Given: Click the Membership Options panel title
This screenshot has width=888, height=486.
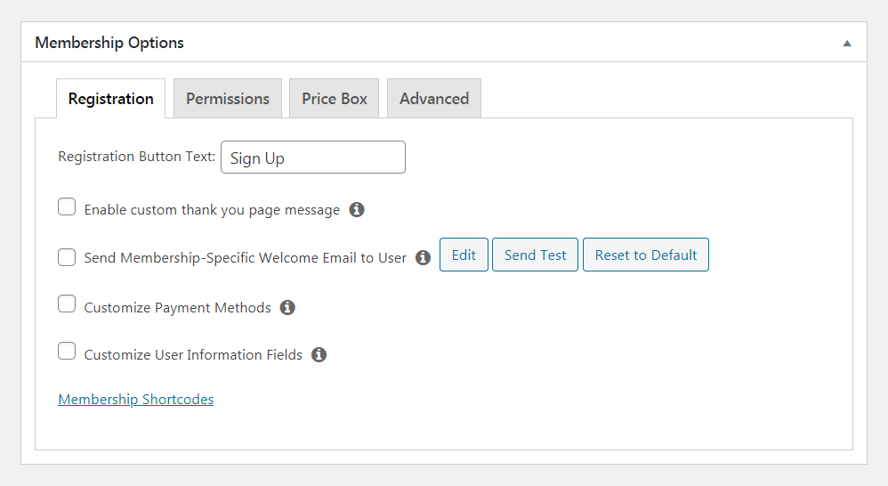Looking at the screenshot, I should point(109,43).
